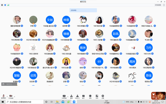166x104 pixels.
Task: Click the 01:02:08 meeting timer
Action: click(158, 5)
